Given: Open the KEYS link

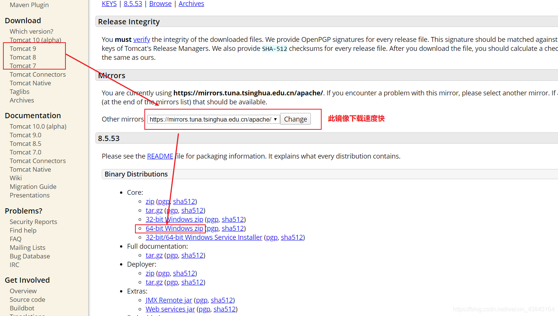Looking at the screenshot, I should click(109, 4).
